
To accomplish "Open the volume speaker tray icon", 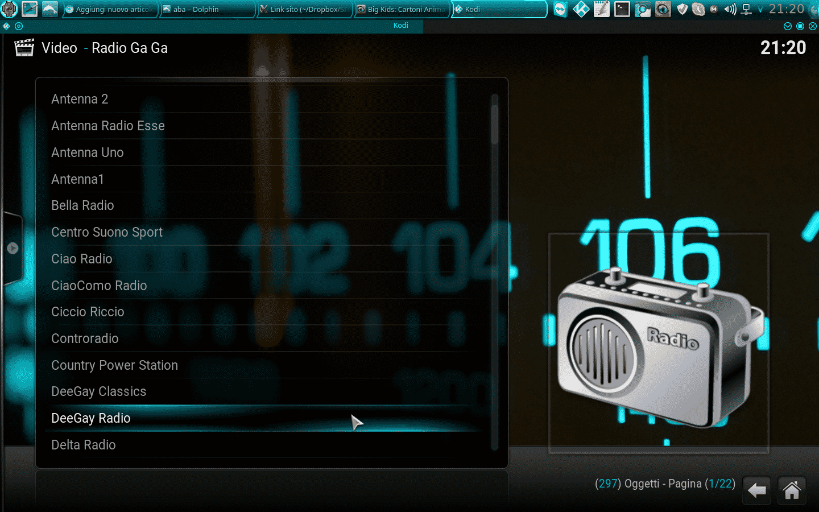I will tap(730, 9).
